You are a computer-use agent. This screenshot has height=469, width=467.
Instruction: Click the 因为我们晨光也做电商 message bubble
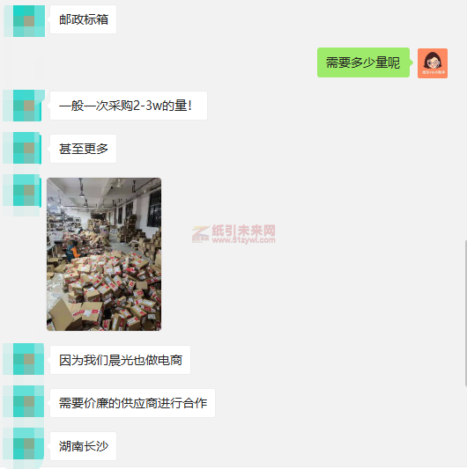point(120,360)
